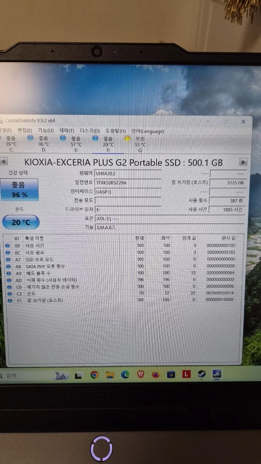Select 삭제 횟수 (사용자 데이터) attribute name
Image resolution: width=261 pixels, height=464 pixels.
pos(52,280)
